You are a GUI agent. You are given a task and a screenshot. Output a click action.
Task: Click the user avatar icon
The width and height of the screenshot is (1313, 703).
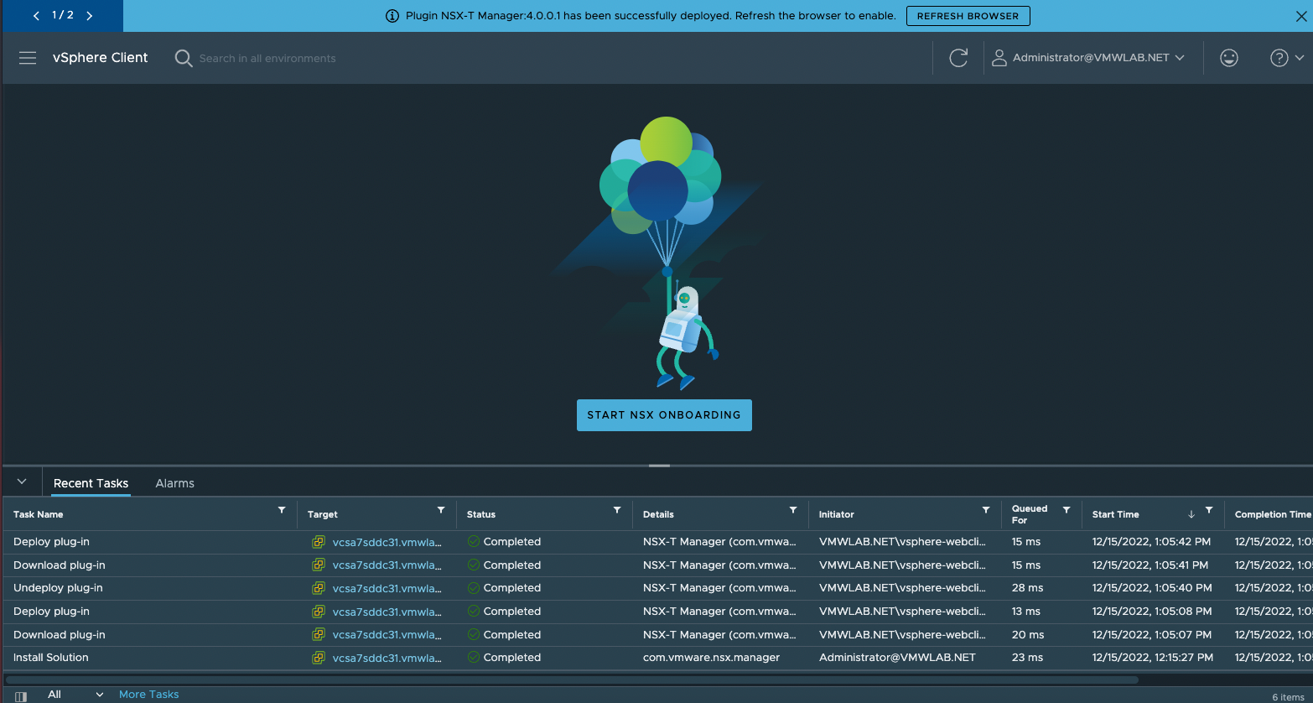[x=999, y=58]
